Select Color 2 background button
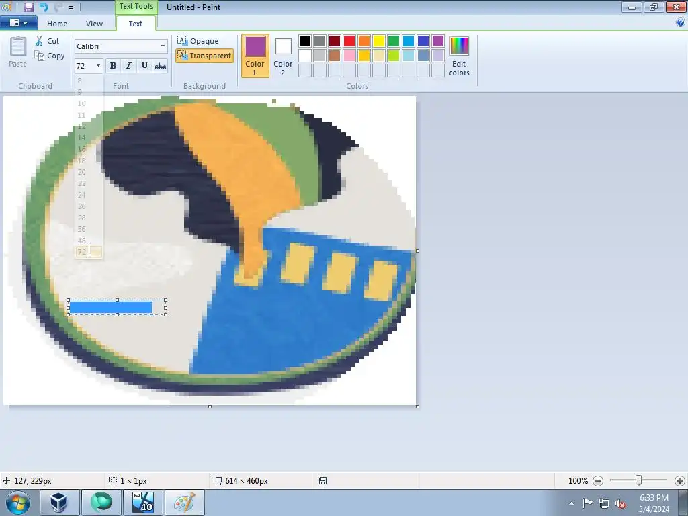Viewport: 688px width, 516px height. pyautogui.click(x=283, y=56)
